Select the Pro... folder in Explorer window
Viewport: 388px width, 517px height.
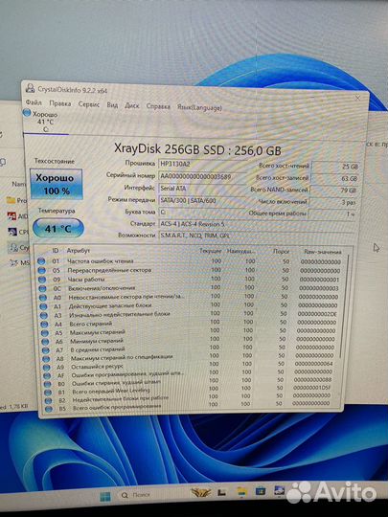click(17, 200)
